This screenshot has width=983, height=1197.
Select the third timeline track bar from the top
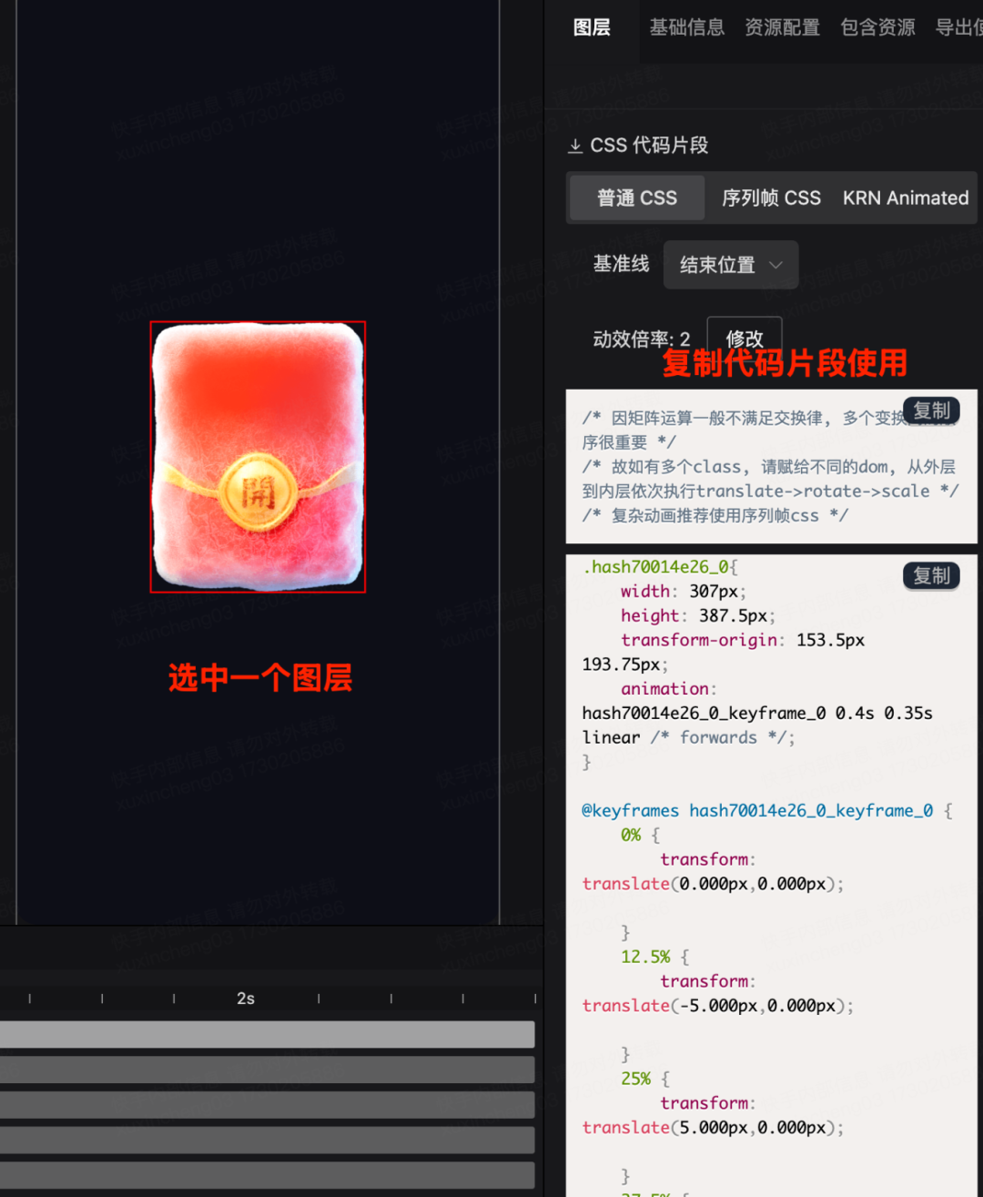(267, 1105)
